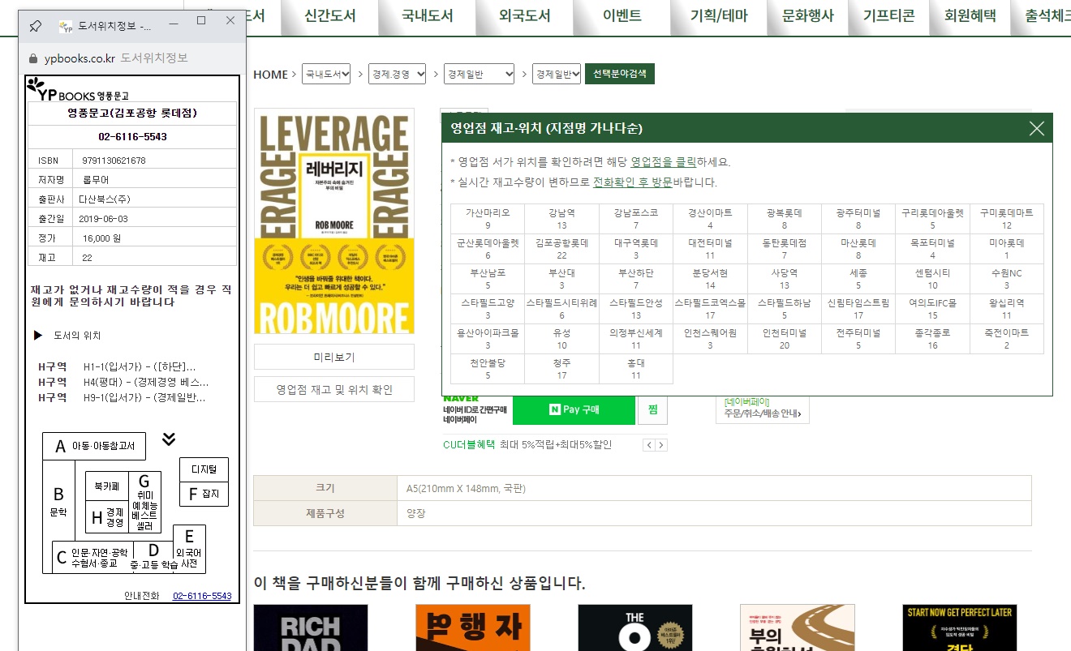Click the RICH DAD recommended book thumbnail
Image resolution: width=1071 pixels, height=651 pixels.
[311, 627]
